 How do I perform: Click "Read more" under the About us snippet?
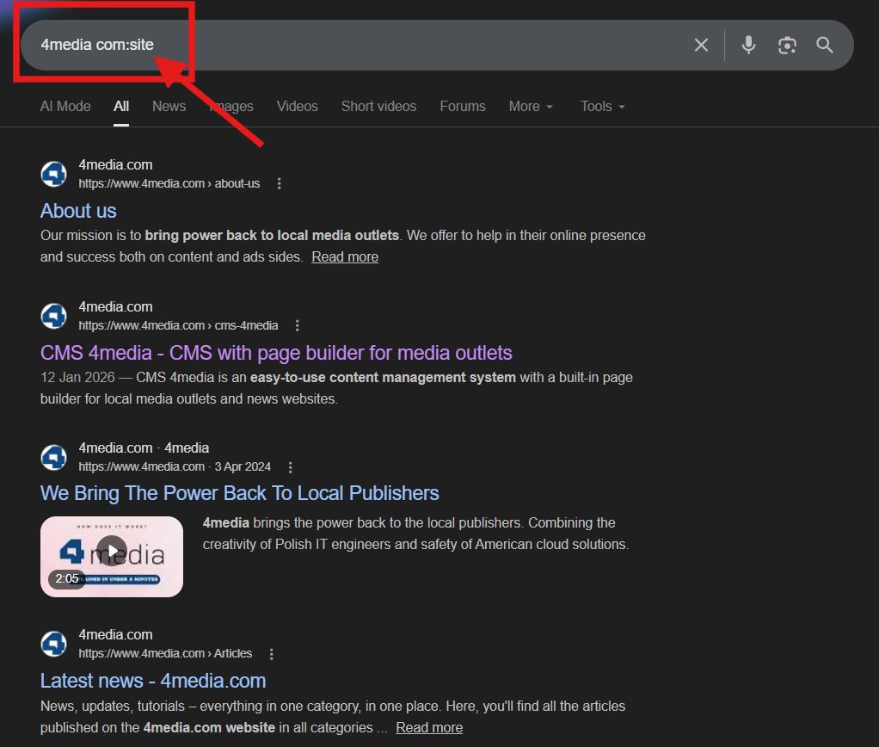click(345, 256)
